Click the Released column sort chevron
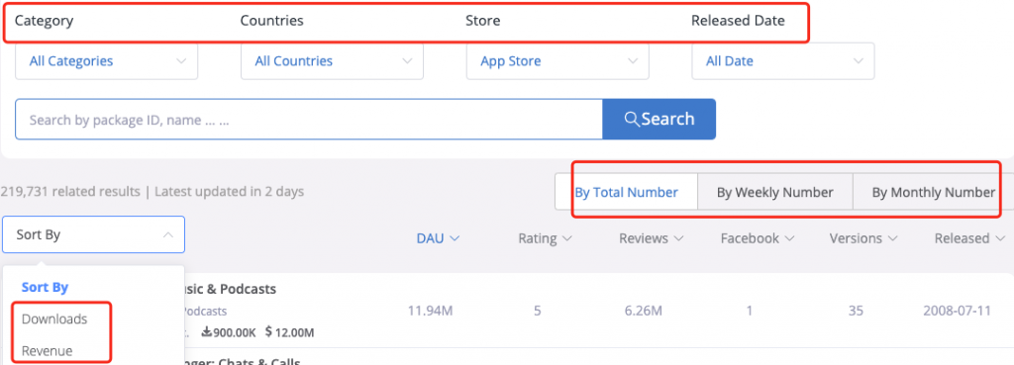The image size is (1014, 365). pos(1001,239)
